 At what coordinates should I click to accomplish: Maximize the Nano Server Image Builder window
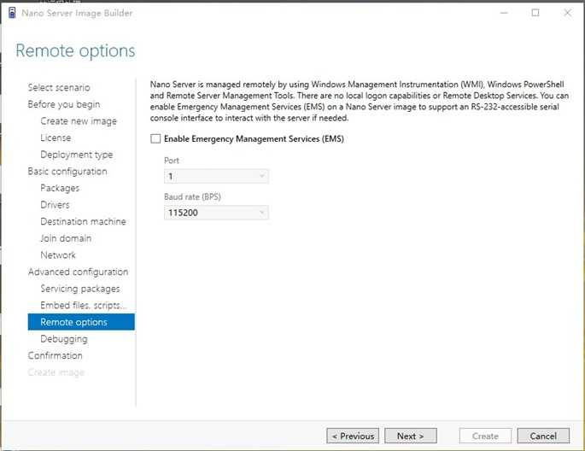(535, 13)
